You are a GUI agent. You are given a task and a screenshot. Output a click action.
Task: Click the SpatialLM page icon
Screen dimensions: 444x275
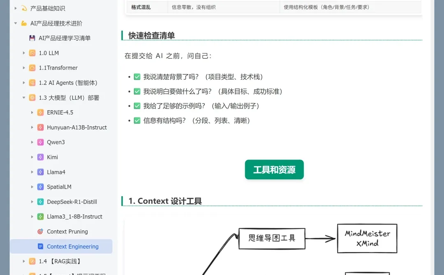click(39, 187)
